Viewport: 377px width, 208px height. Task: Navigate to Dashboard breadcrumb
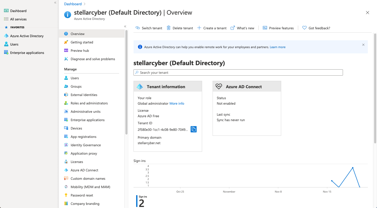[73, 4]
